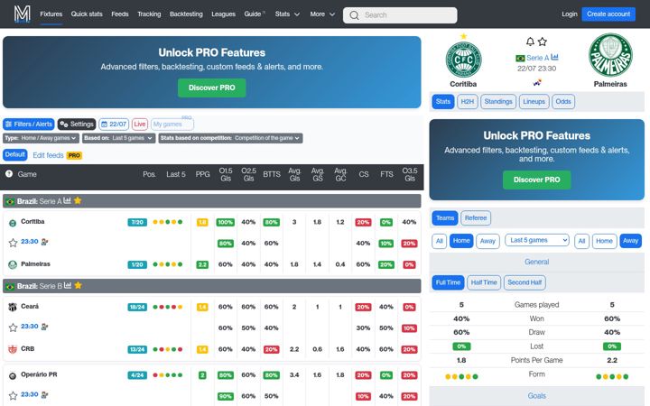This screenshot has height=406, width=650.
Task: Open Feeds in top navigation
Action: tap(120, 14)
